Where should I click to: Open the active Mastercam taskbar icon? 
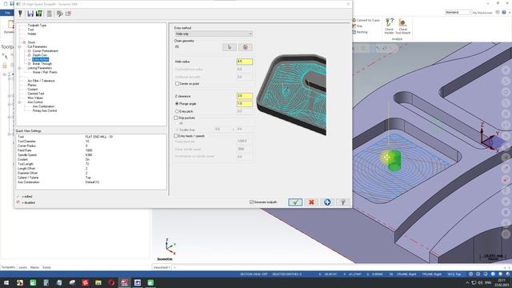coord(125,282)
